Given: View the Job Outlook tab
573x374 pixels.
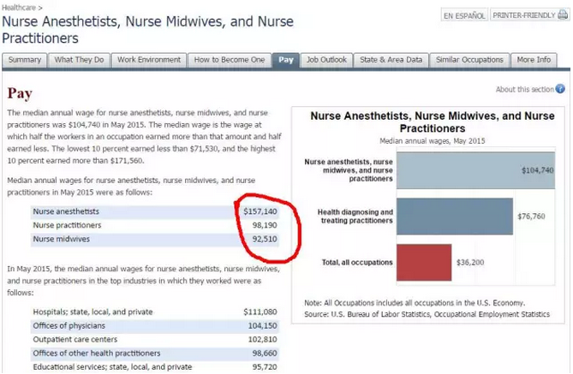Looking at the screenshot, I should point(326,60).
